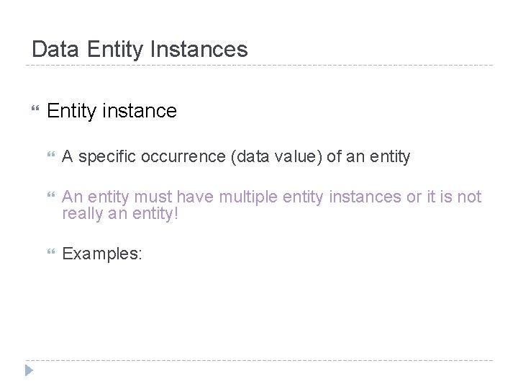Image resolution: width=518 pixels, height=389 pixels.
Task: Select the "Data Entity Instances" slide title
Action: [x=140, y=49]
